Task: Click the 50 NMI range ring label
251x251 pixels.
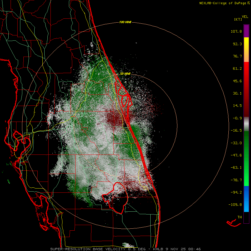Action: [125, 74]
